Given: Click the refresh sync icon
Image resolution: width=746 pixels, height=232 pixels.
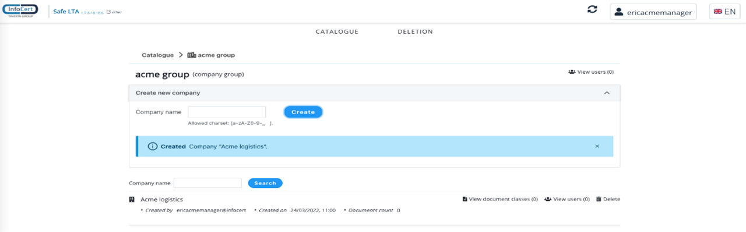Looking at the screenshot, I should coord(592,10).
